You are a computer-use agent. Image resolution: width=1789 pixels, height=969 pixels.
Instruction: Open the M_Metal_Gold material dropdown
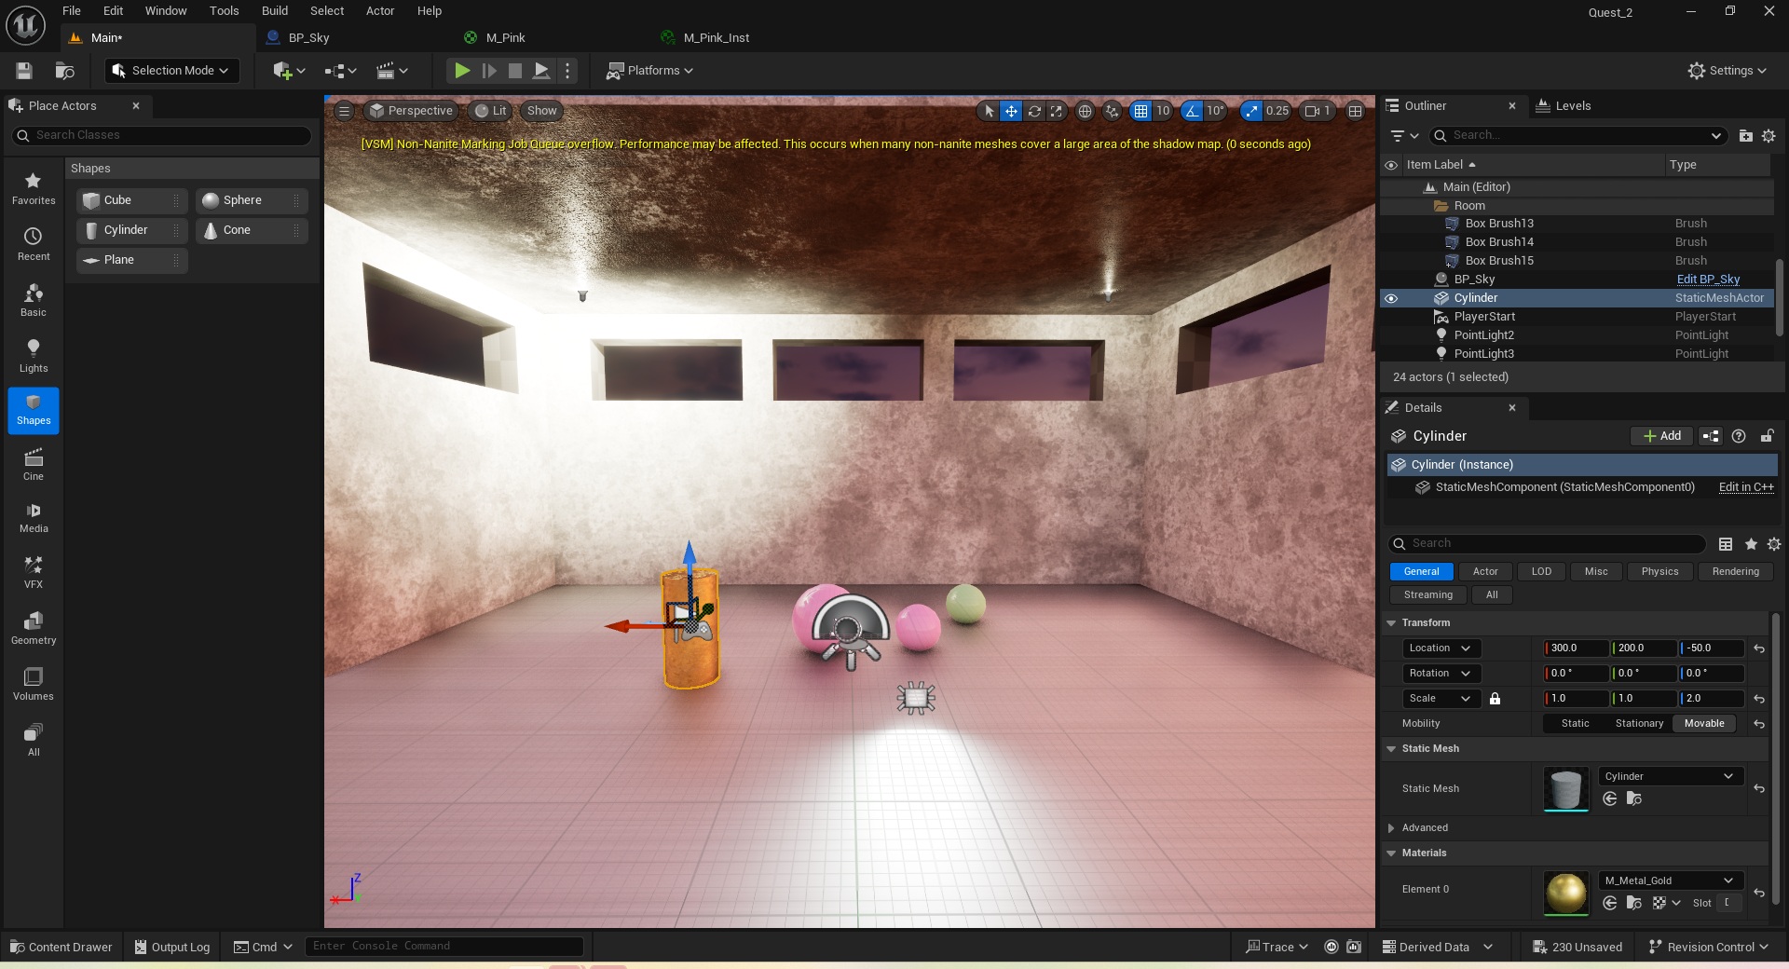coord(1670,880)
